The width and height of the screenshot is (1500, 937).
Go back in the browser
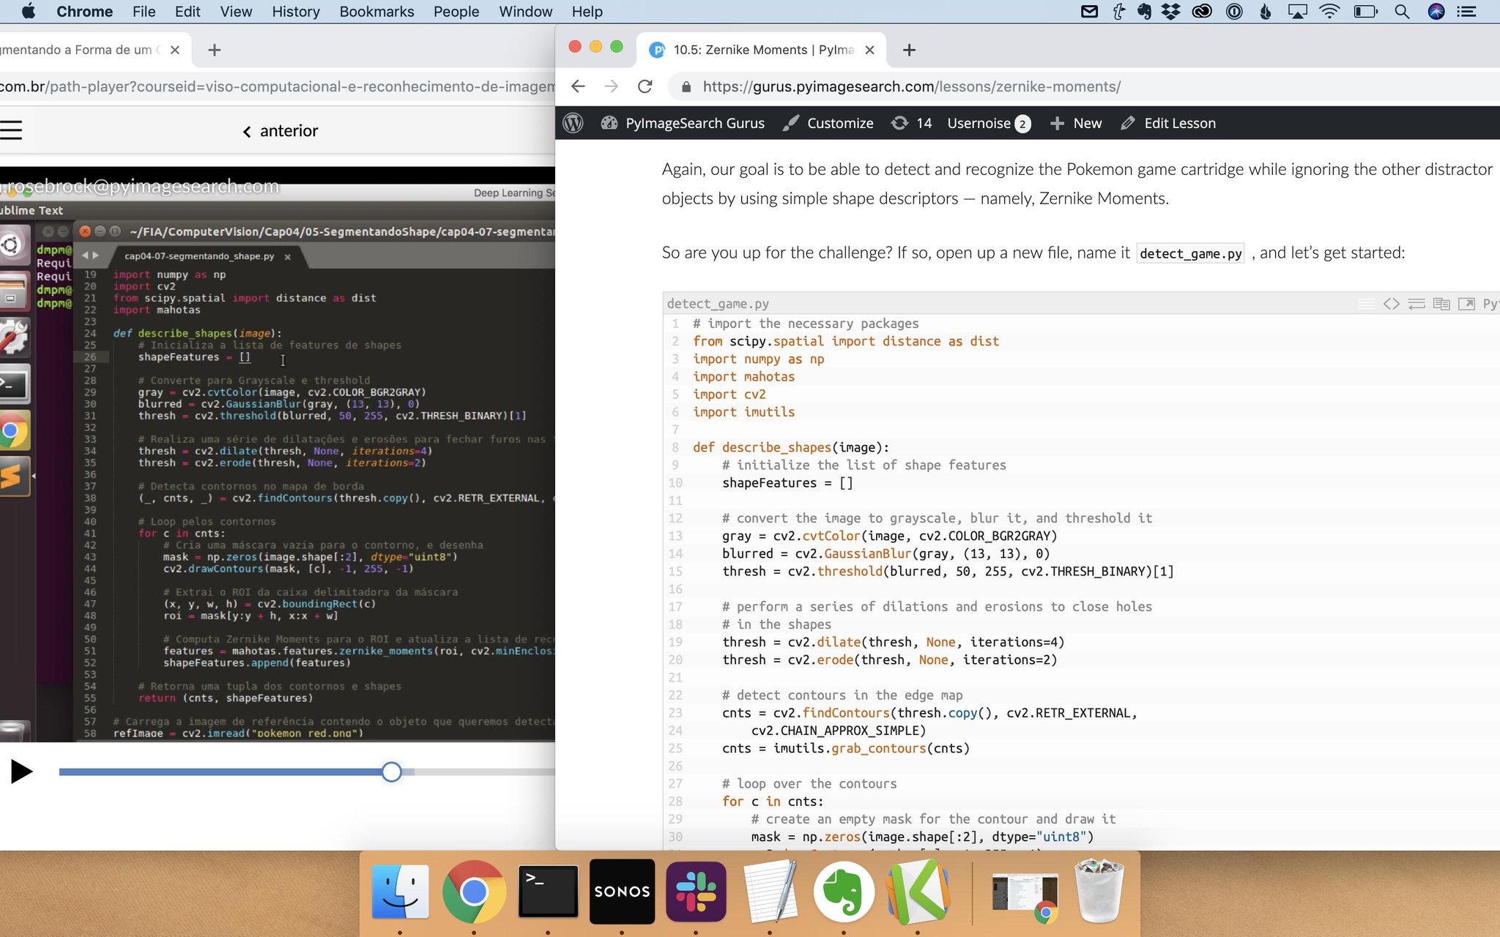[x=578, y=86]
